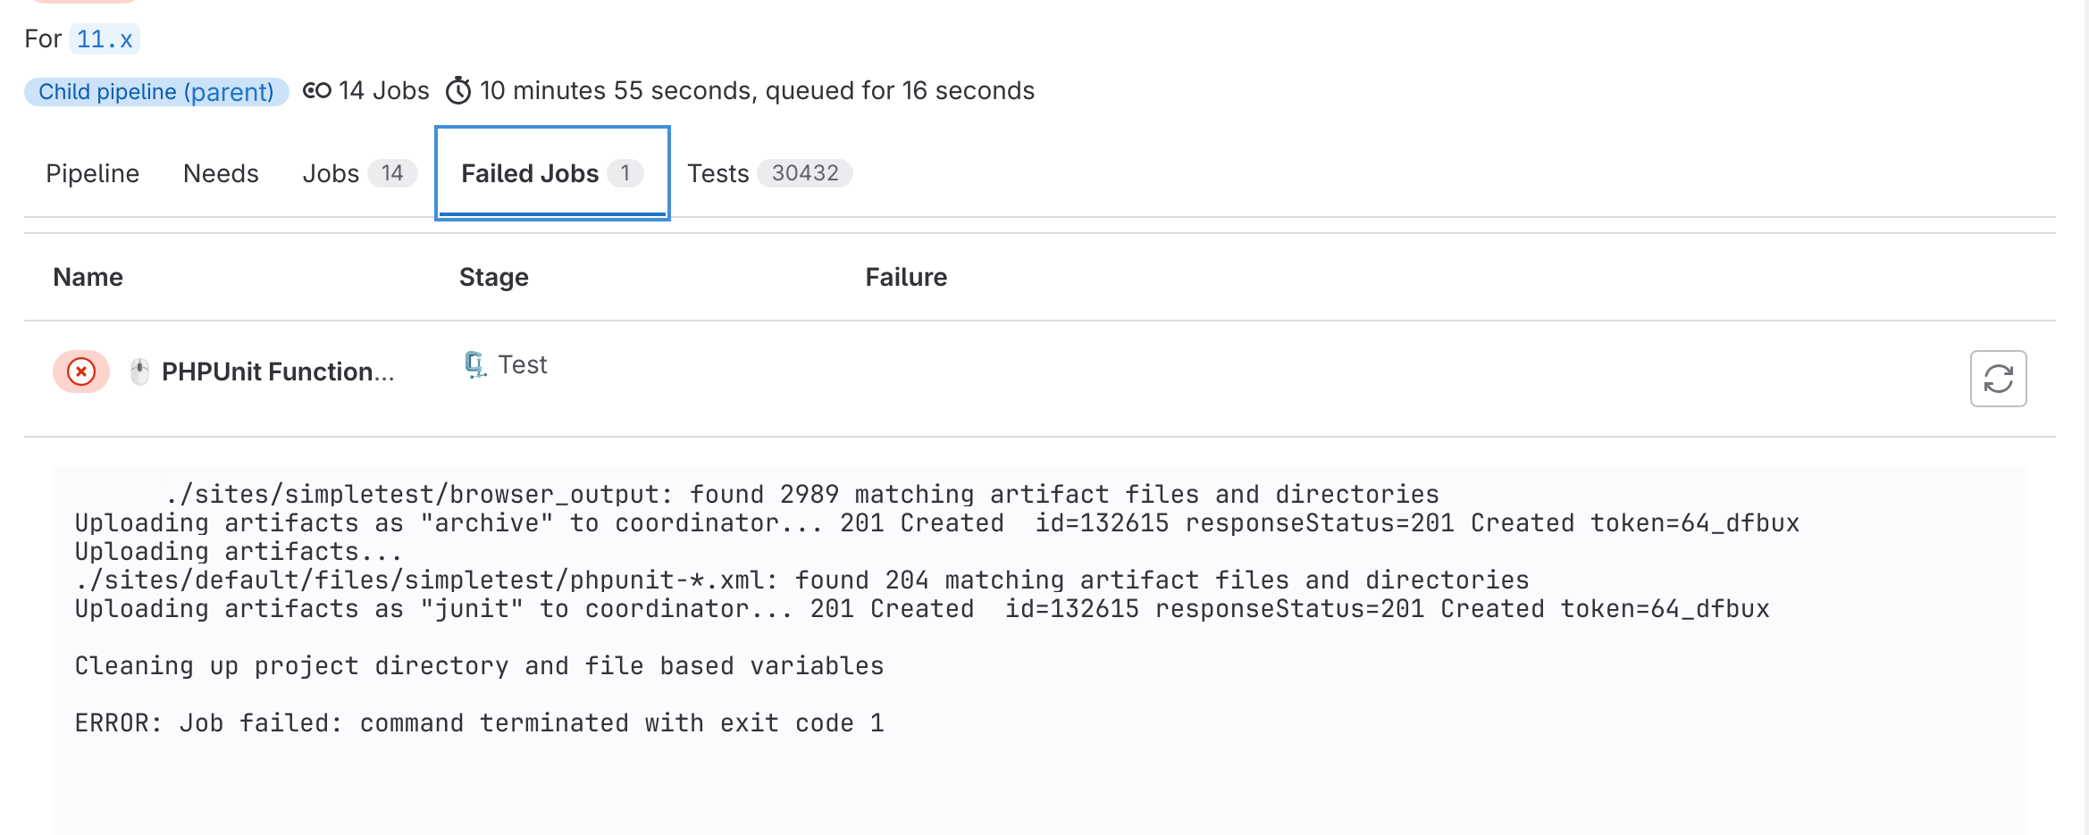Click the mouse emoji beside PHPUnit job name
This screenshot has width=2089, height=835.
140,371
